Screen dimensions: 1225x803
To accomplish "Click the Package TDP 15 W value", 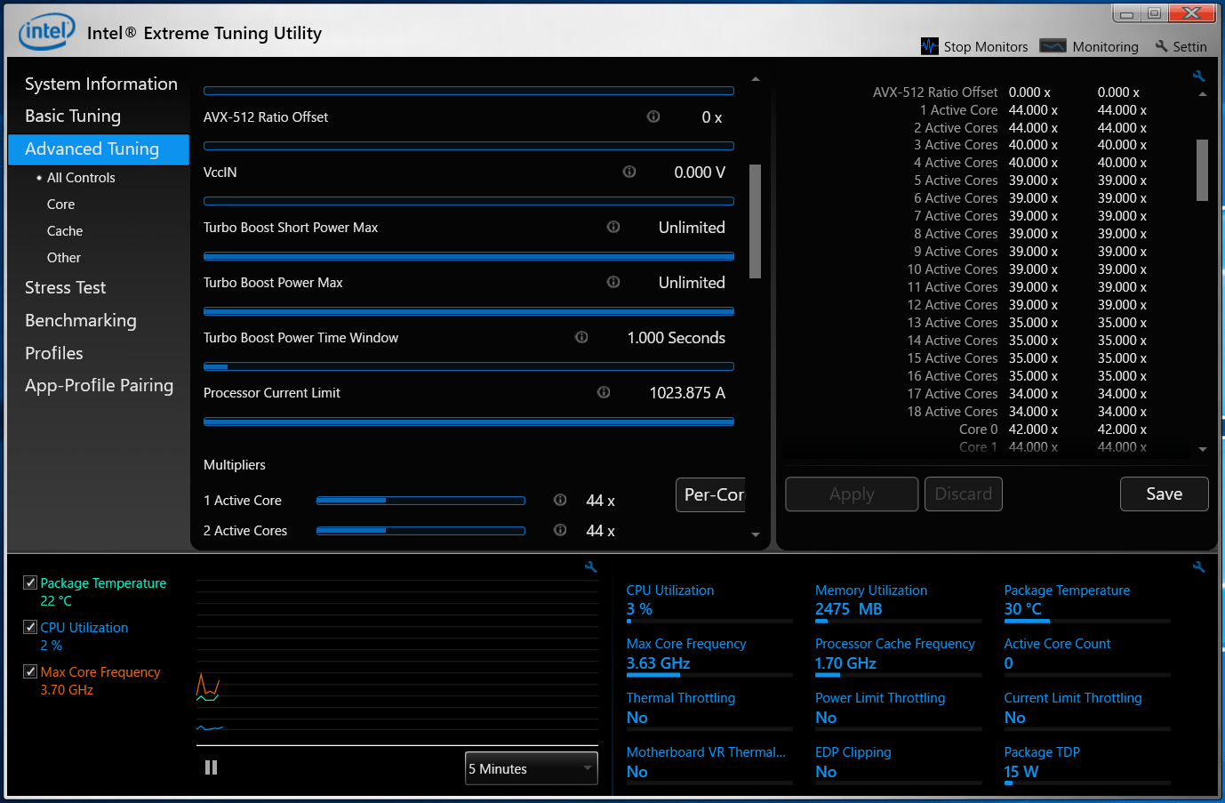I will click(x=1021, y=772).
